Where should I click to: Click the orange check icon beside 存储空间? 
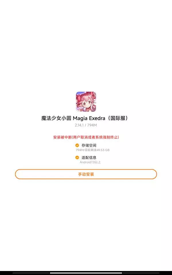point(77,145)
